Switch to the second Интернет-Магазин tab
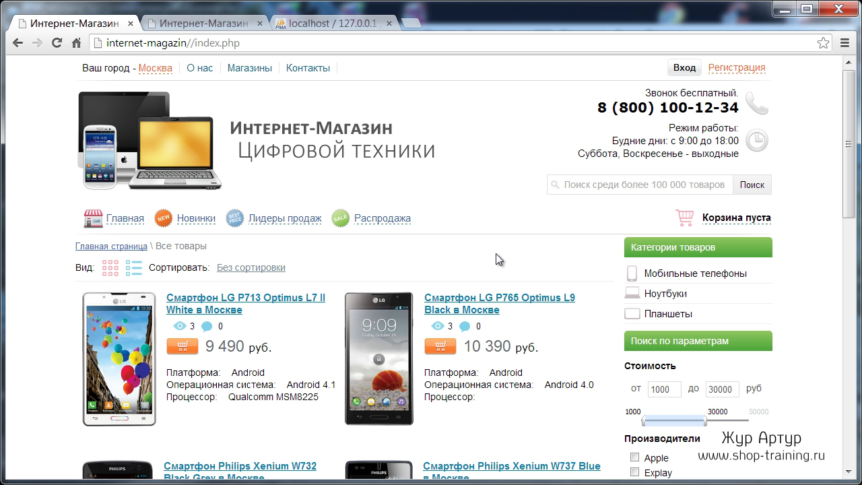Image resolution: width=862 pixels, height=485 pixels. point(203,23)
